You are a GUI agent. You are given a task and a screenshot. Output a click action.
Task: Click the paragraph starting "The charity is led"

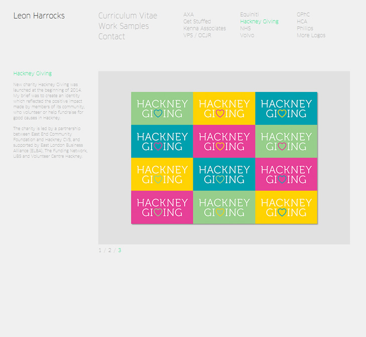pyautogui.click(x=50, y=142)
